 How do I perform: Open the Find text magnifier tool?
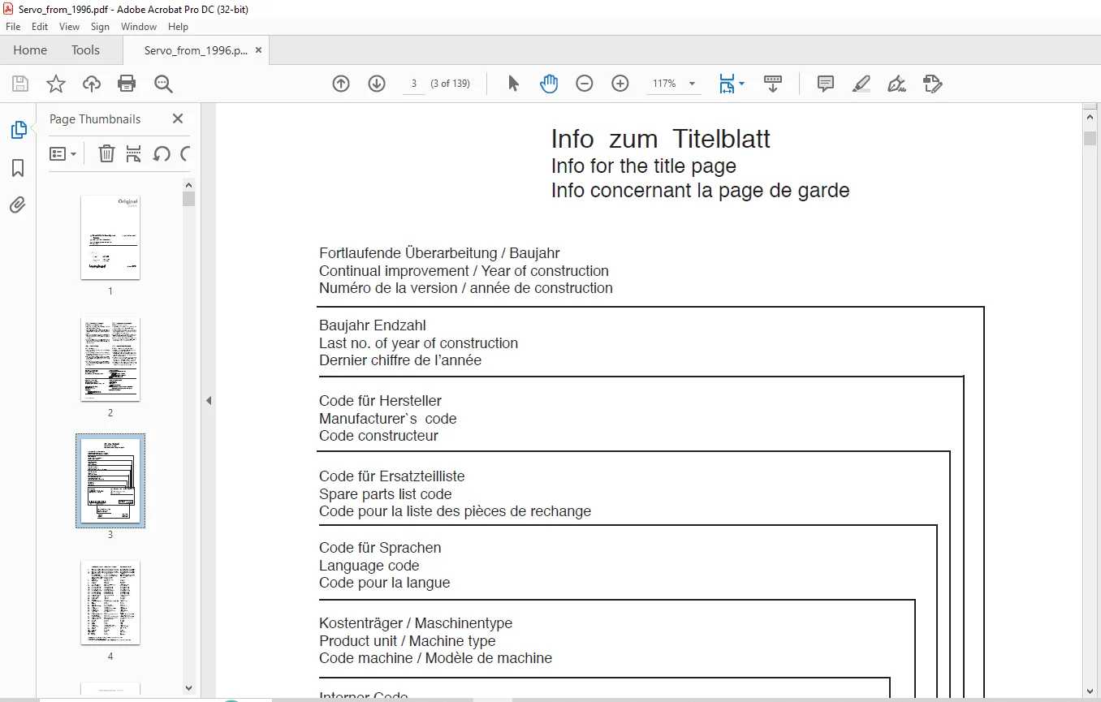[163, 84]
